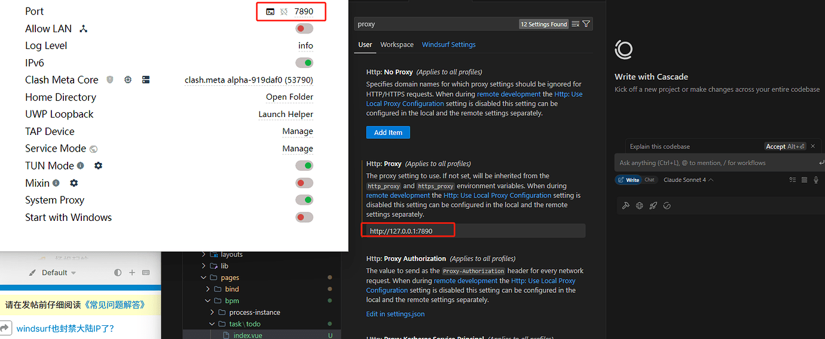Viewport: 825px width, 339px height.
Task: Open the TUN Mode gear settings
Action: point(99,165)
